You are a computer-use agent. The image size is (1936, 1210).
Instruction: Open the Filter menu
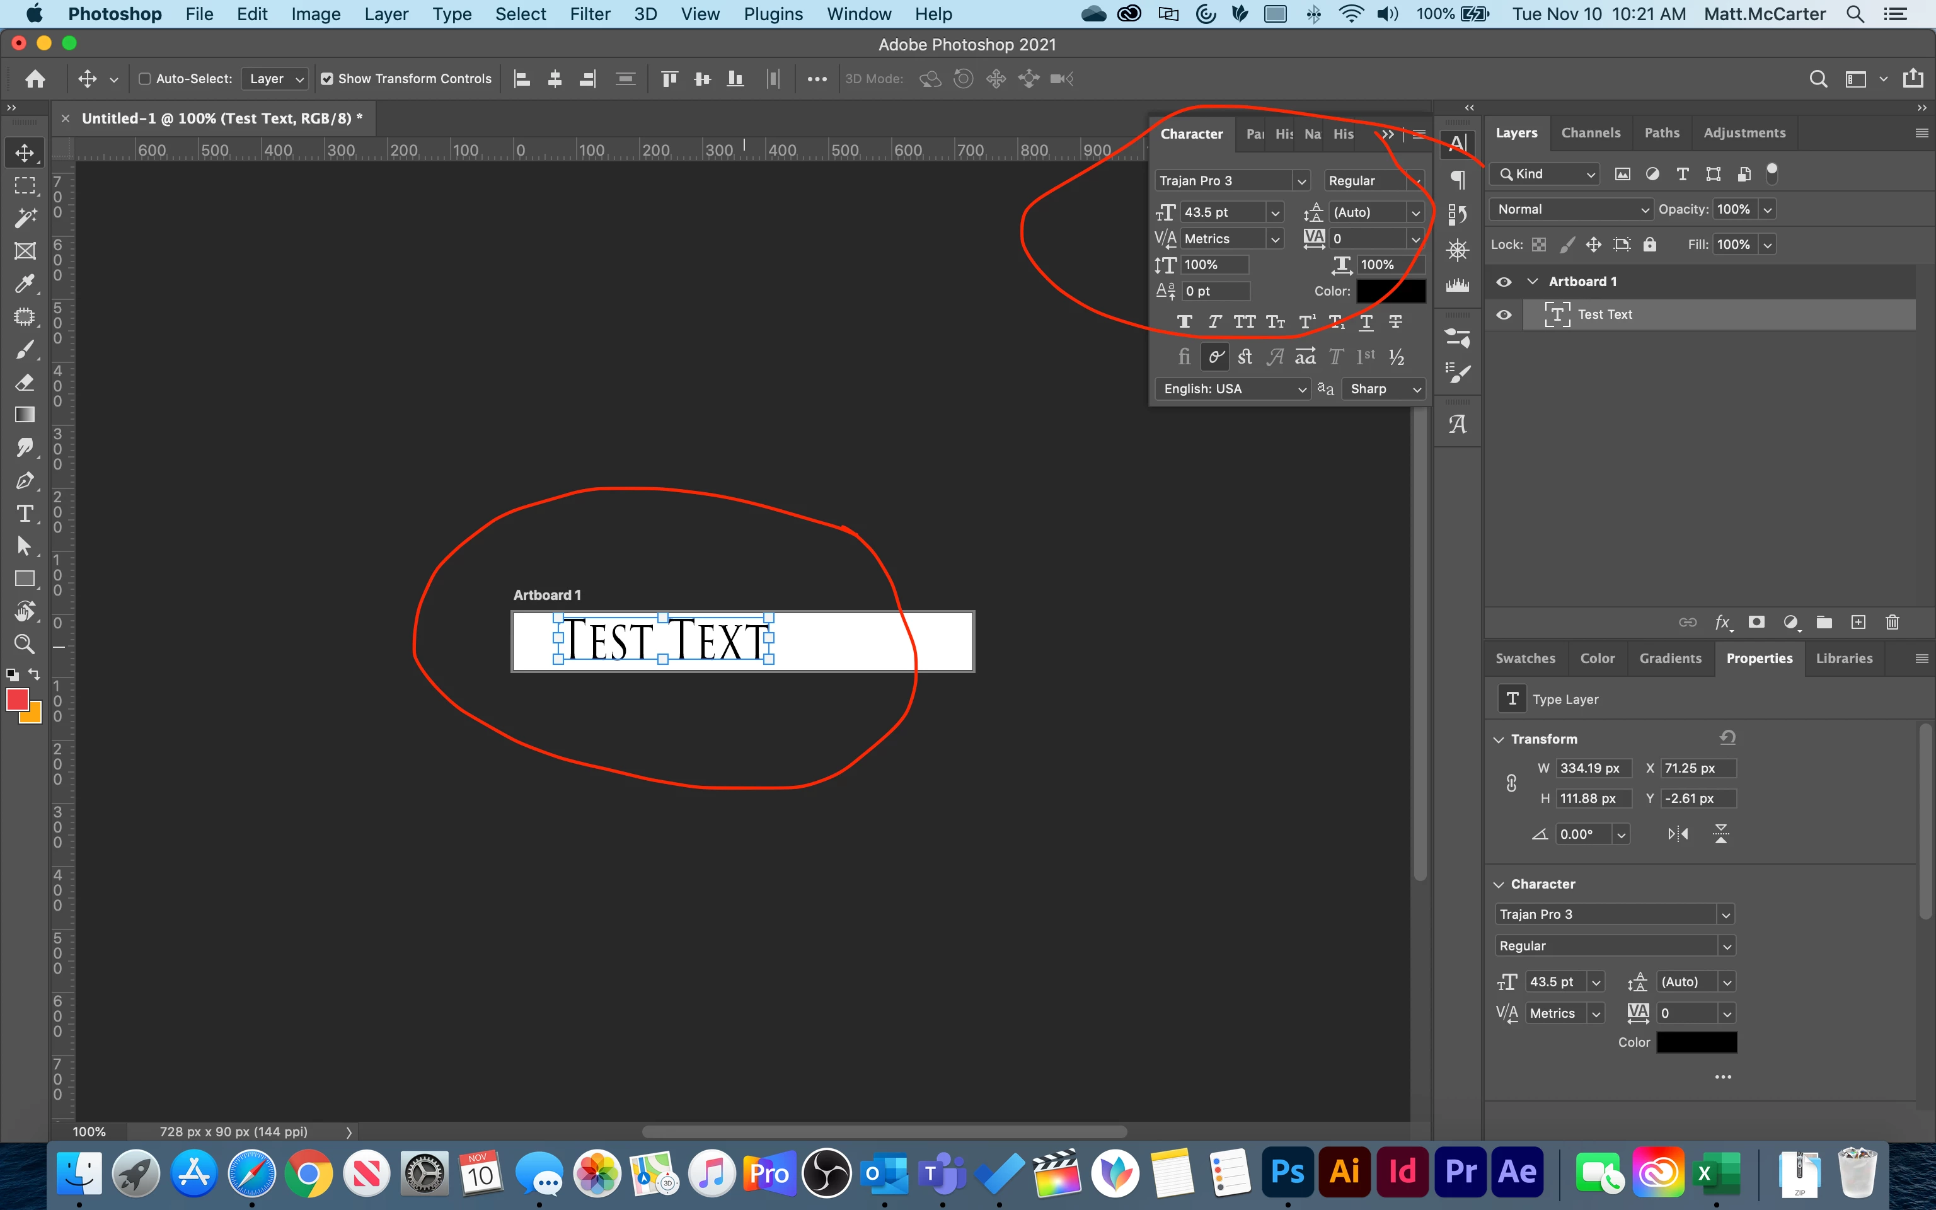(x=590, y=14)
